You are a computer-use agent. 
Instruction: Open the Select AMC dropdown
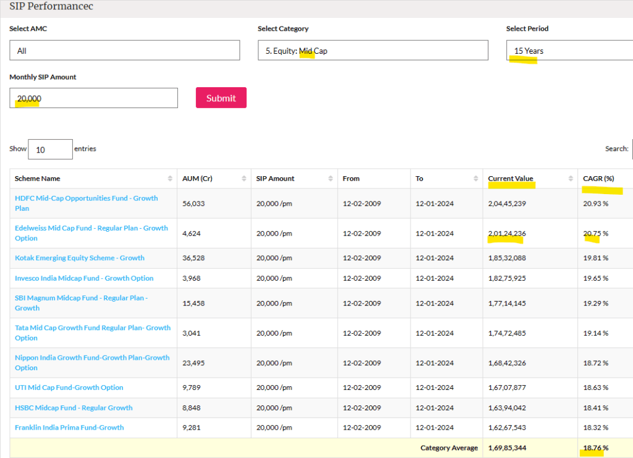(x=125, y=51)
